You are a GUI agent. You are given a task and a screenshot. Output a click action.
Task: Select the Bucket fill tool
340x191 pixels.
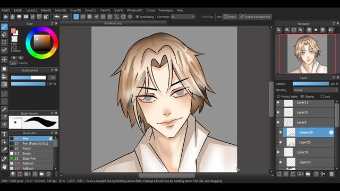(4, 76)
